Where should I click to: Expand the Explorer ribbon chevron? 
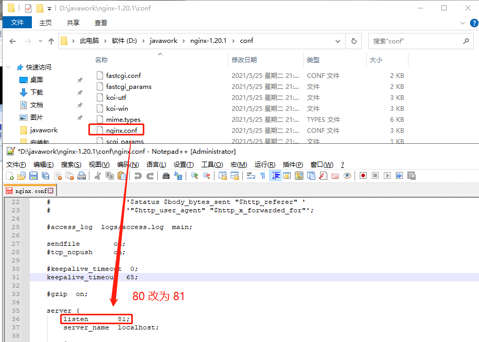pyautogui.click(x=462, y=23)
